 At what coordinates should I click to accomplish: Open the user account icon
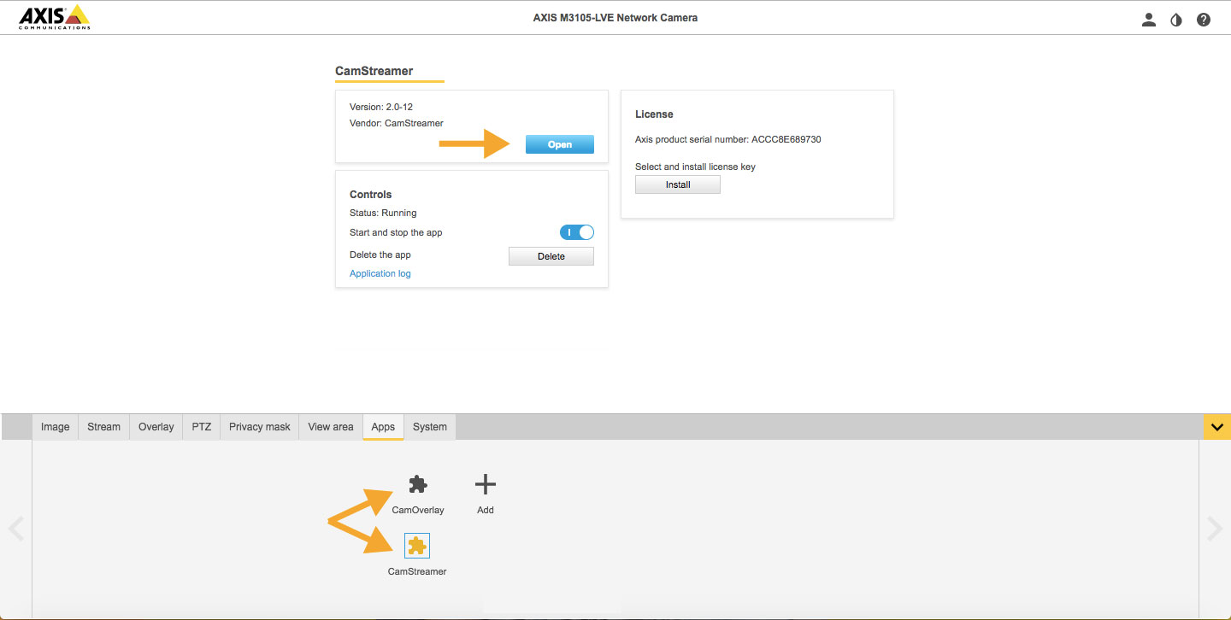pyautogui.click(x=1149, y=20)
